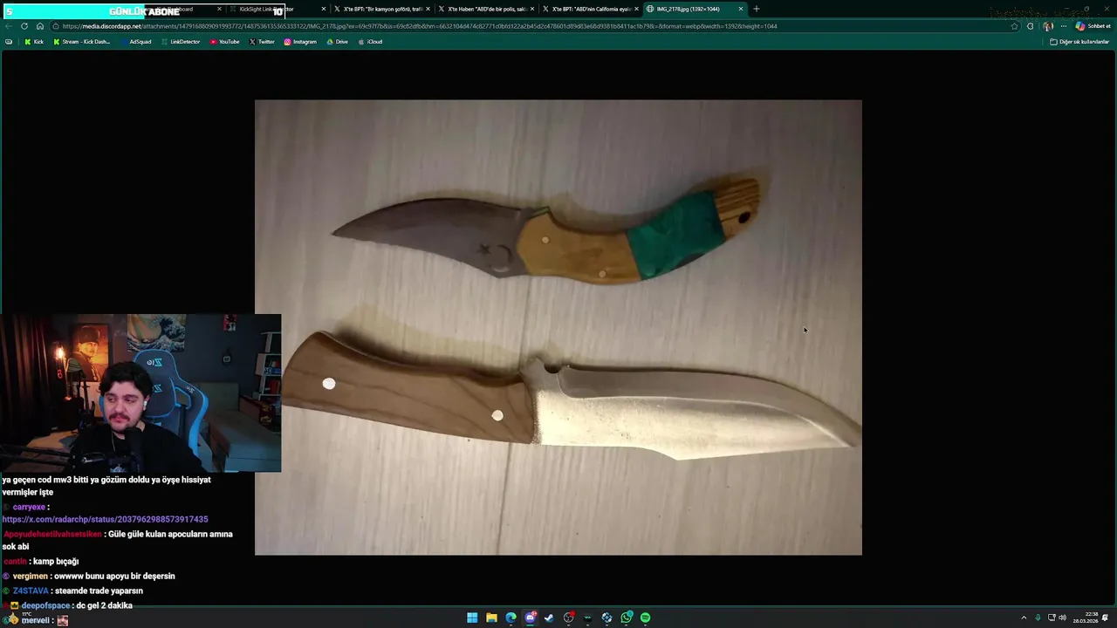Click vergimen username in chat
Screen dimensions: 1117x628
click(31, 576)
